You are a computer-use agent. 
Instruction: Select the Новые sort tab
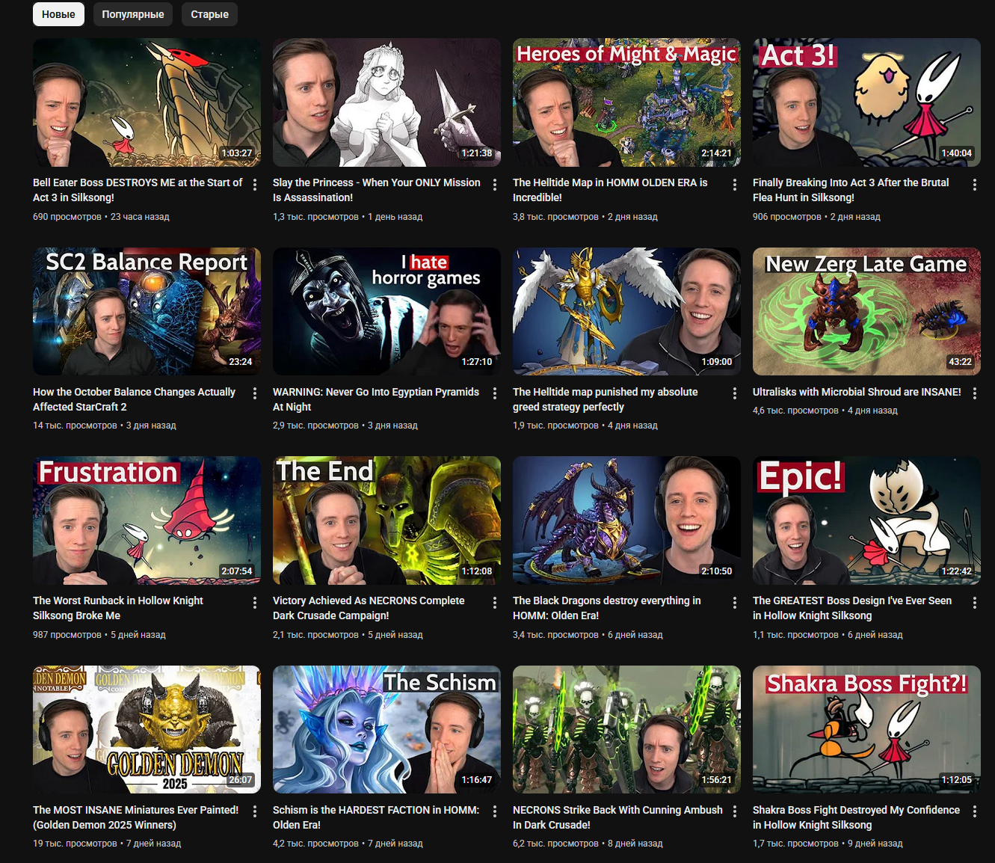coord(58,14)
